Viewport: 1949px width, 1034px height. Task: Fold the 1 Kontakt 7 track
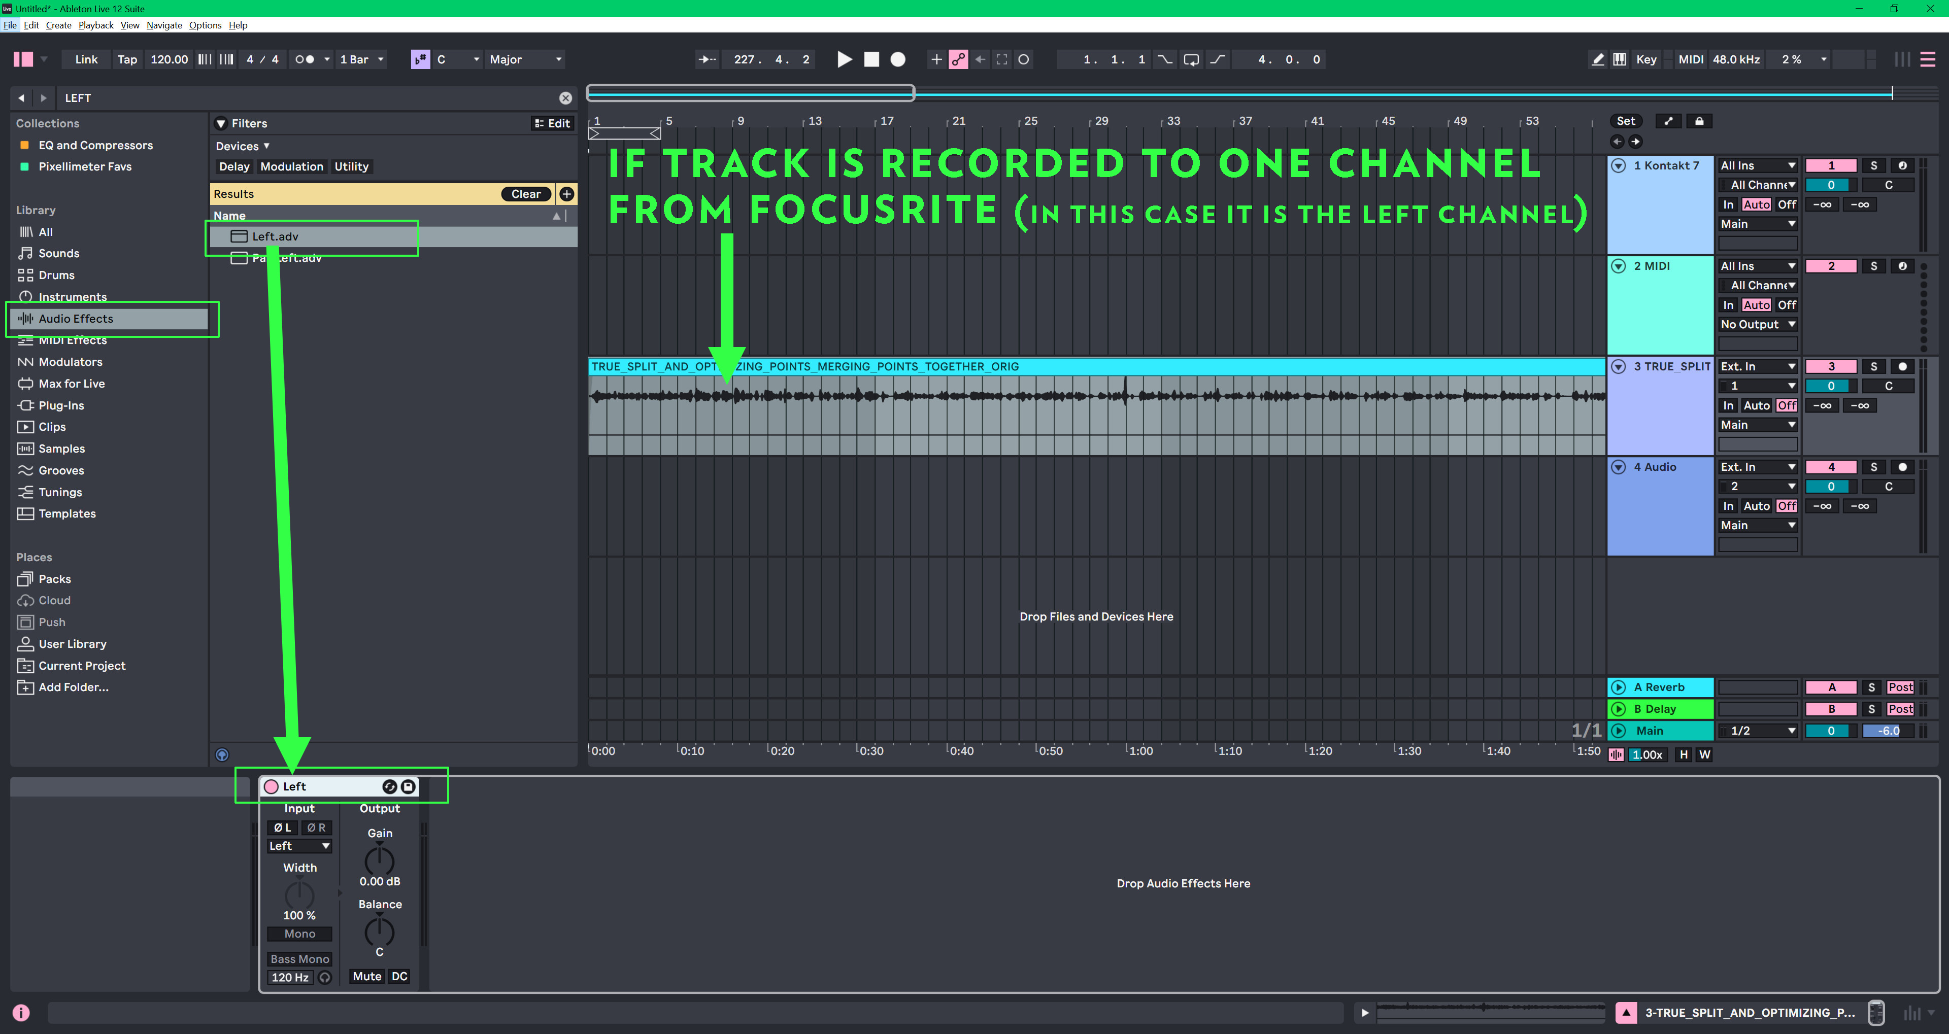pos(1619,165)
